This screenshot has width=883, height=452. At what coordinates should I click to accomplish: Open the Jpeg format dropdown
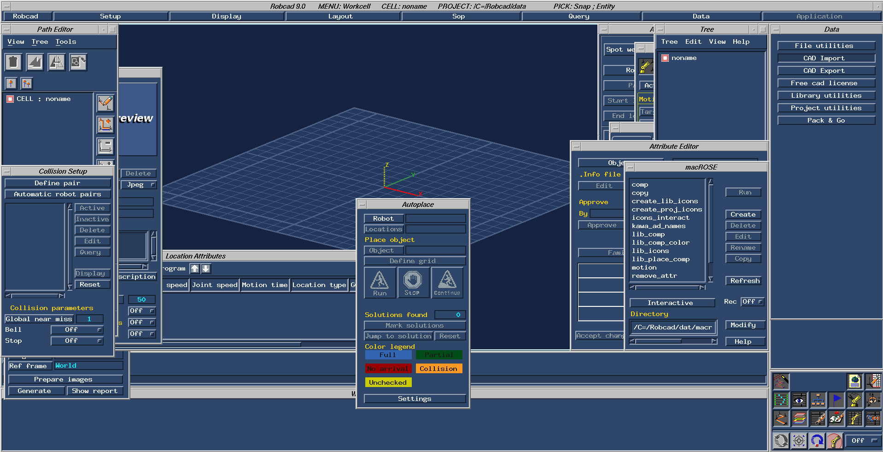(x=139, y=185)
